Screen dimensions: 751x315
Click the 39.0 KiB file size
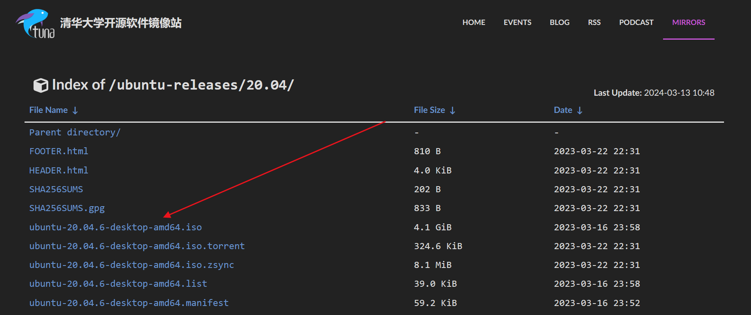tap(436, 284)
